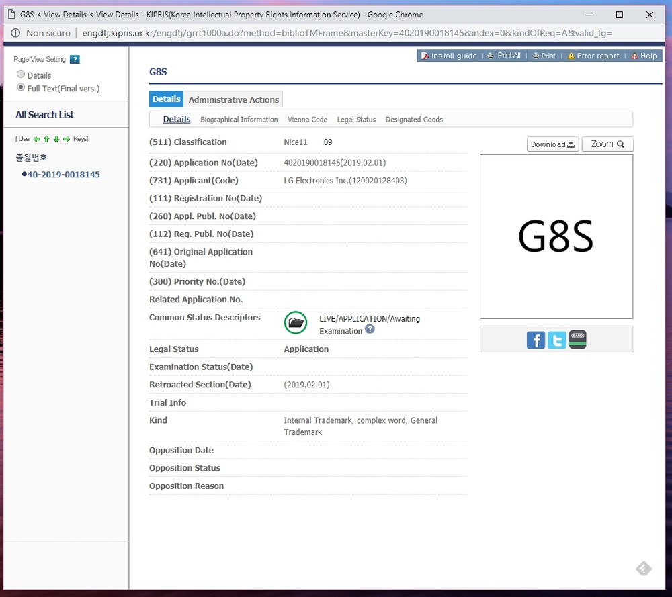This screenshot has height=597, width=672.
Task: Click the Related Application No. label
Action: 196,300
